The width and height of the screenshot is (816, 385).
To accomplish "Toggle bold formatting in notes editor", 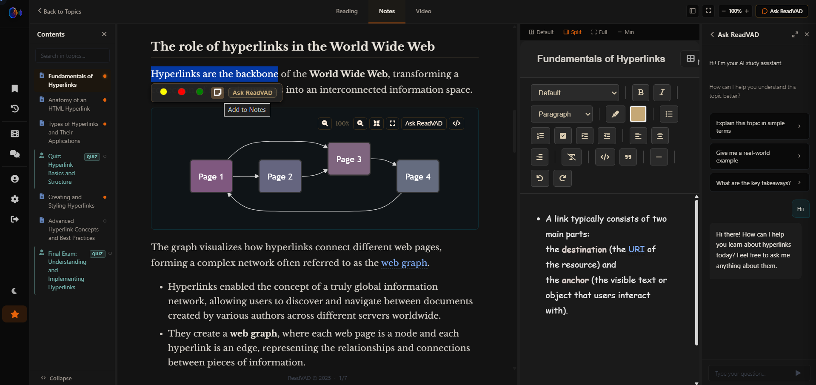I will tap(641, 93).
